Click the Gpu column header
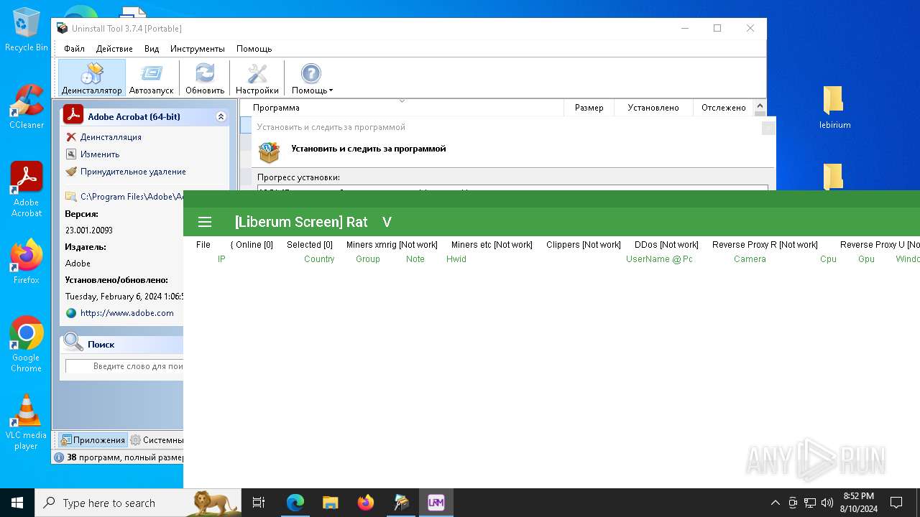 click(866, 259)
